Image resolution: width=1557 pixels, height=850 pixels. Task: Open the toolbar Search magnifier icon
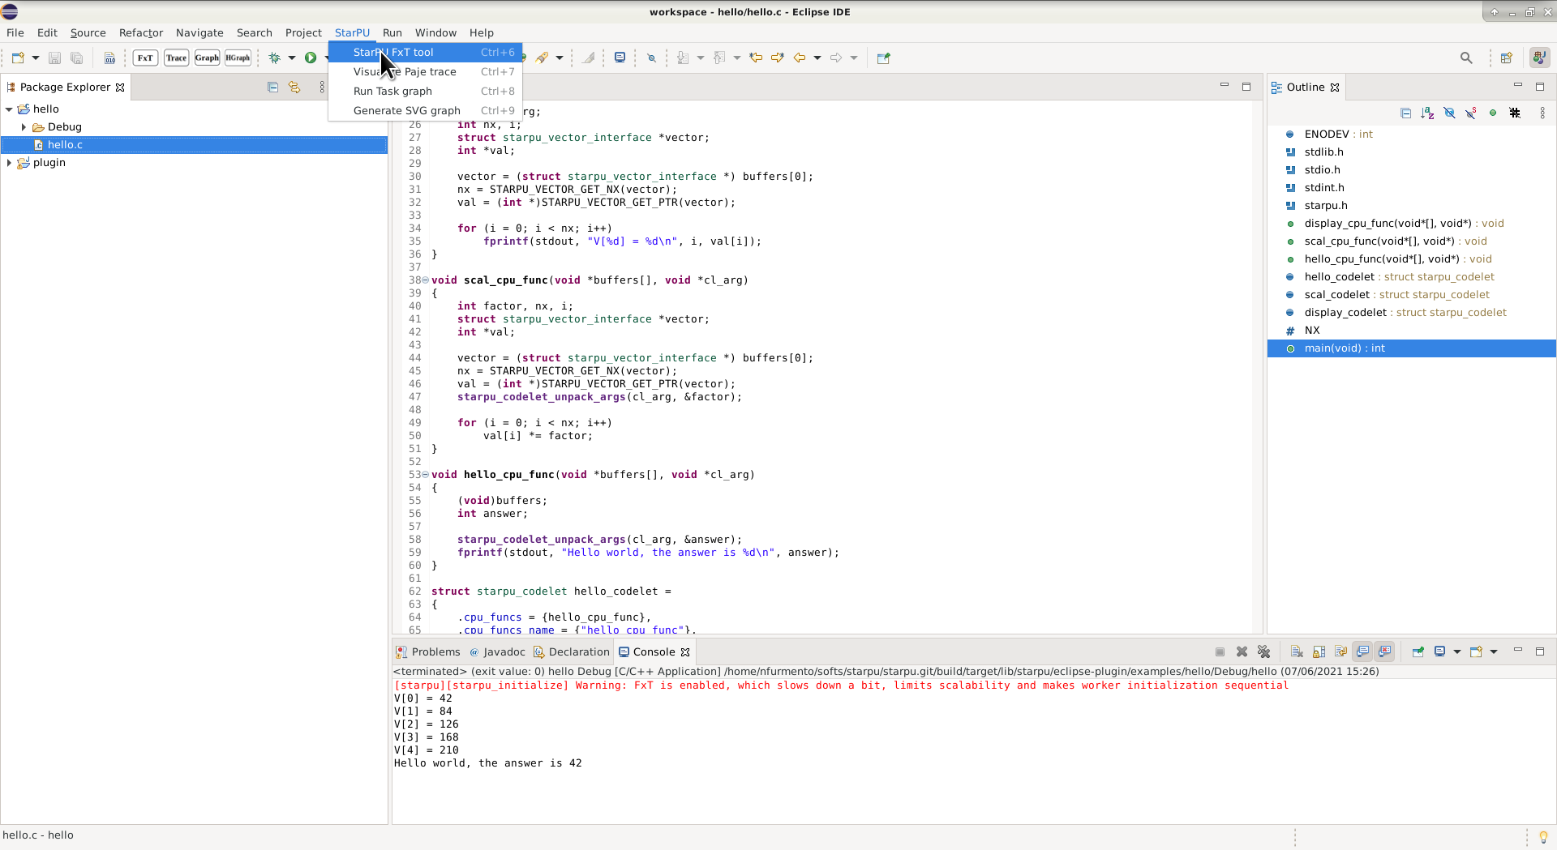click(1466, 58)
